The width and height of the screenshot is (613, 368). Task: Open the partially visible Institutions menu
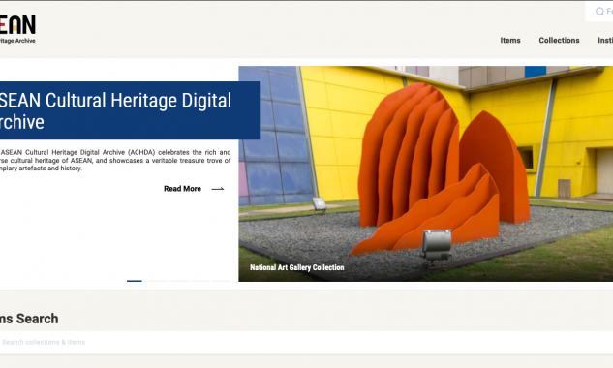pos(605,41)
